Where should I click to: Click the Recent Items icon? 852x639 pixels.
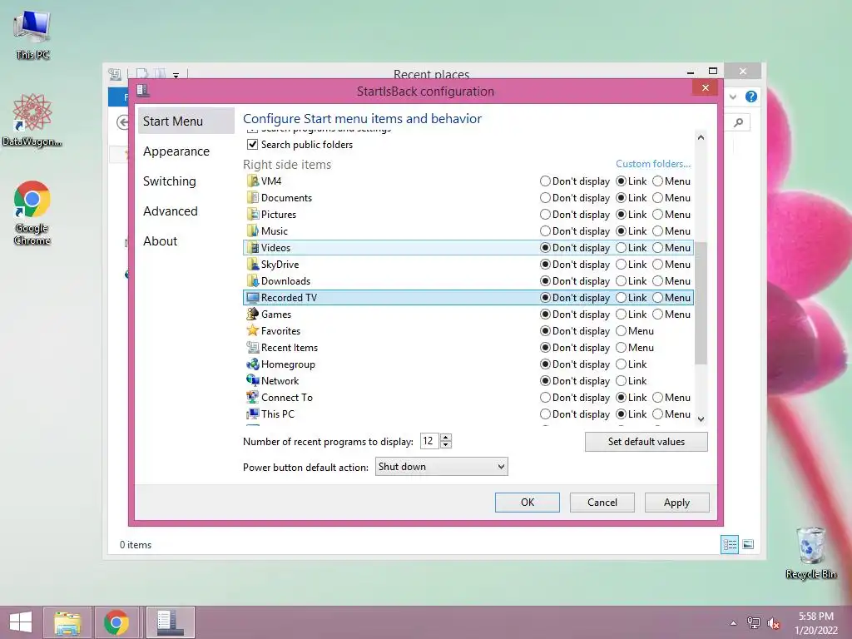click(252, 347)
